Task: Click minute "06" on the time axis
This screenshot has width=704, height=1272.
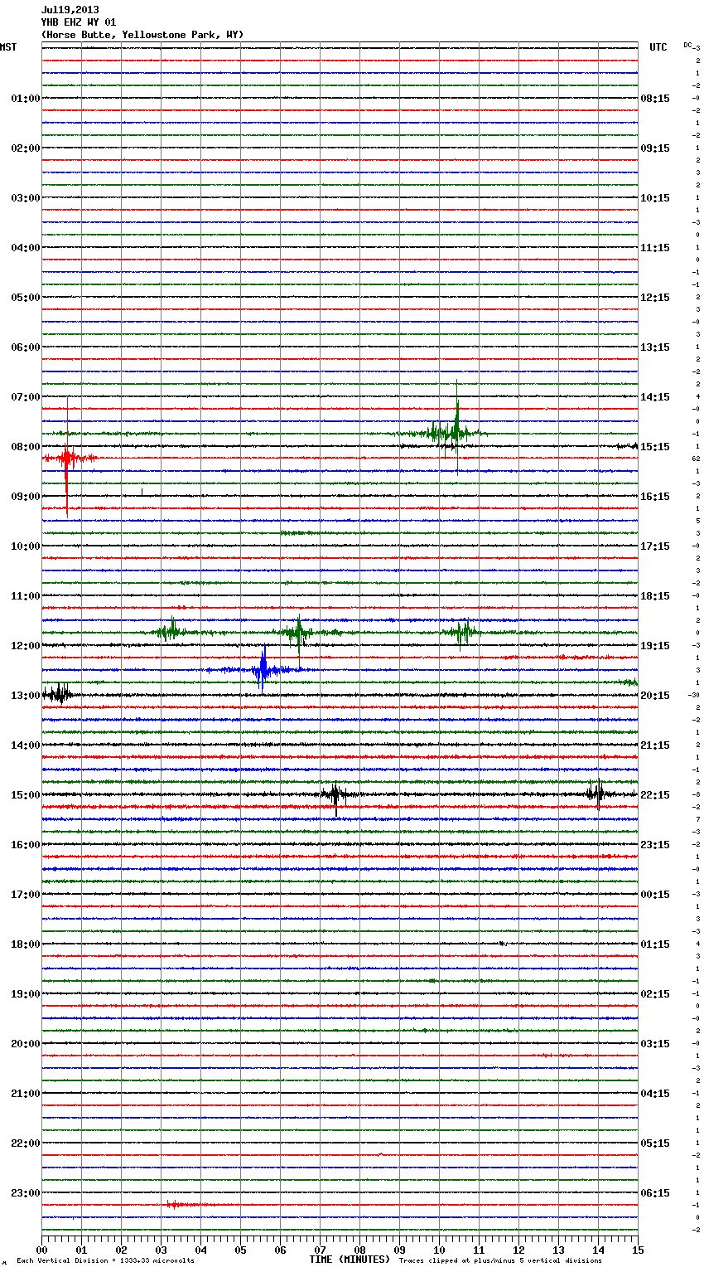Action: coord(280,1250)
